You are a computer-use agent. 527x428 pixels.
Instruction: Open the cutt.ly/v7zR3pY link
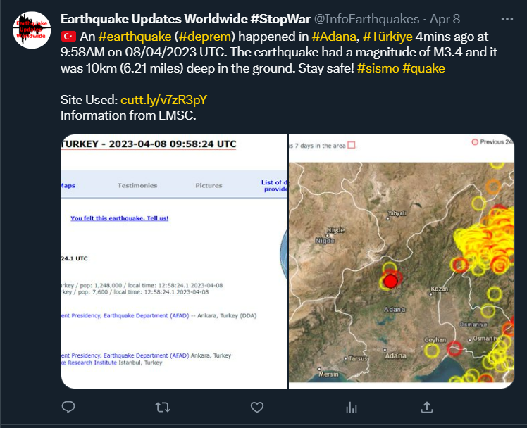pyautogui.click(x=164, y=101)
